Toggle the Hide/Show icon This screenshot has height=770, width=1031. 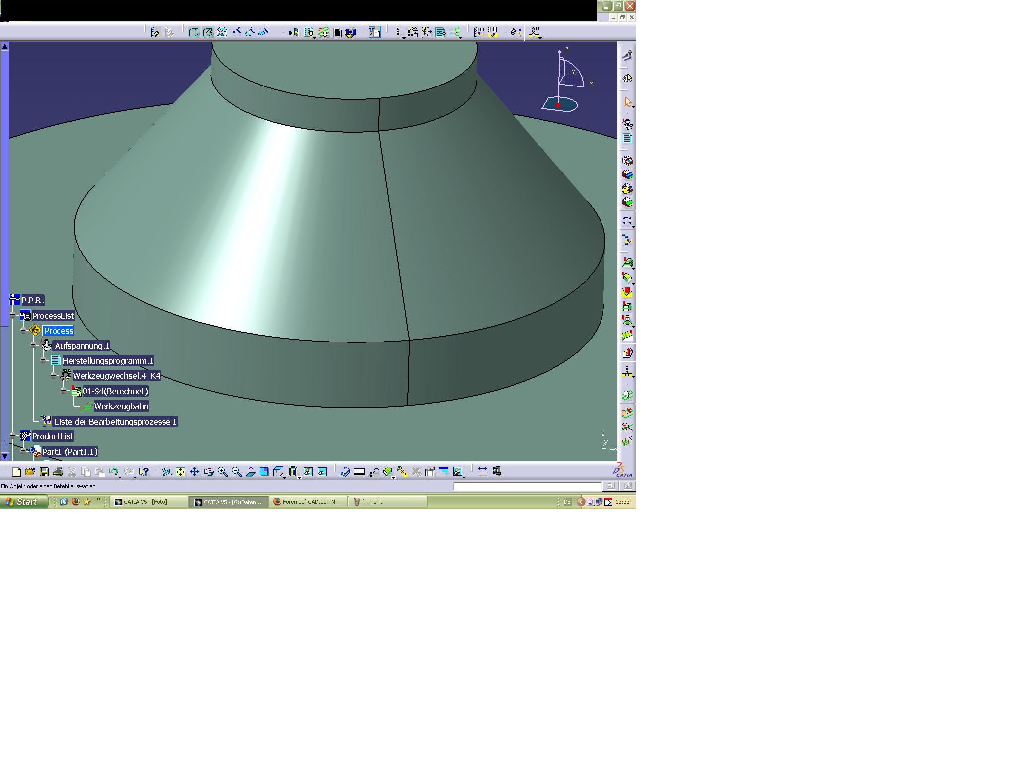[x=308, y=472]
